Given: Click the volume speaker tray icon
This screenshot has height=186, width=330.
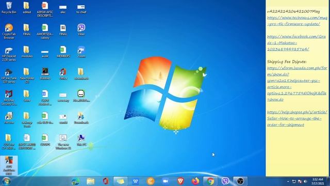Looking at the screenshot, I should [305, 181].
